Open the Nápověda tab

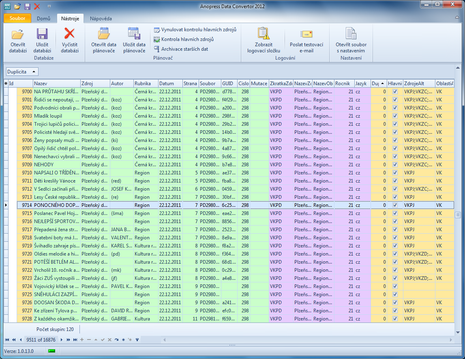tap(101, 19)
